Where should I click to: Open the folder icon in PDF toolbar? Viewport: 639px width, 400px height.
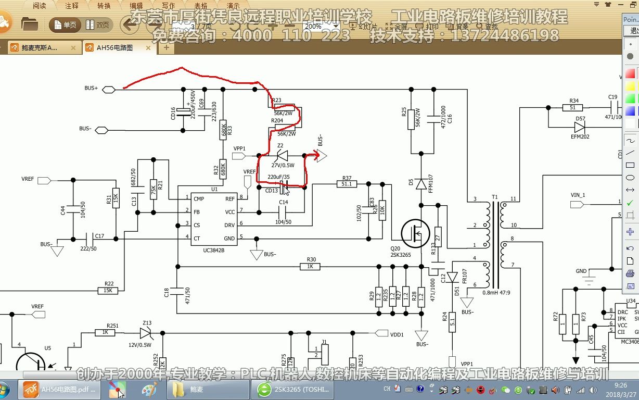[30, 24]
